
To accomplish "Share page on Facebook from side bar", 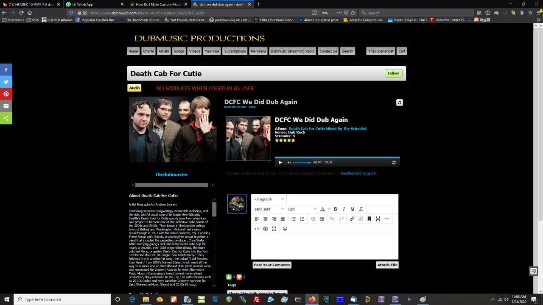I will click(6, 69).
